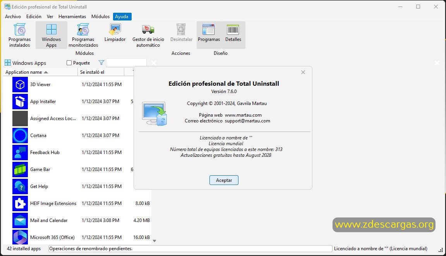446x256 pixels.
Task: Open the Ayuda menu
Action: (122, 17)
